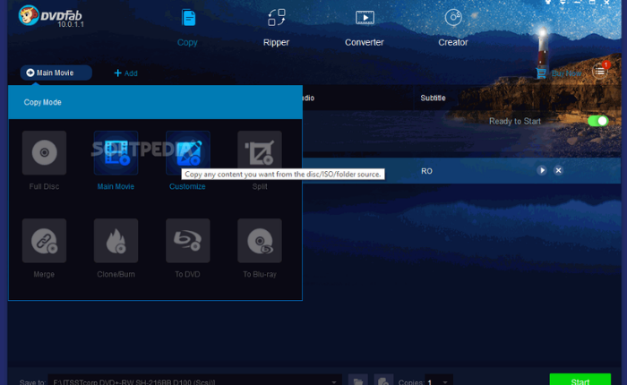
Task: Choose ISO image output icon
Action: click(383, 381)
